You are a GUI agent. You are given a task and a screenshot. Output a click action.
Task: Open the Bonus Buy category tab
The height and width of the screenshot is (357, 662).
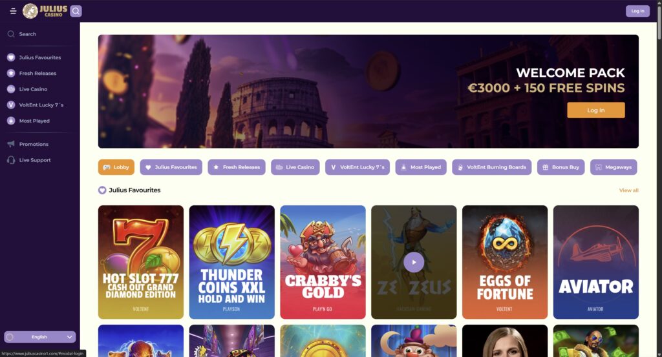click(561, 167)
